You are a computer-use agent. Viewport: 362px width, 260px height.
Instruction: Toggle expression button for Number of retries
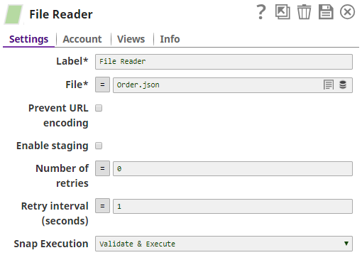[x=102, y=168]
